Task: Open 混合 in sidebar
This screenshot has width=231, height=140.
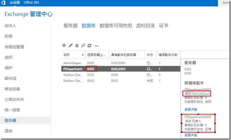Action: [8, 131]
